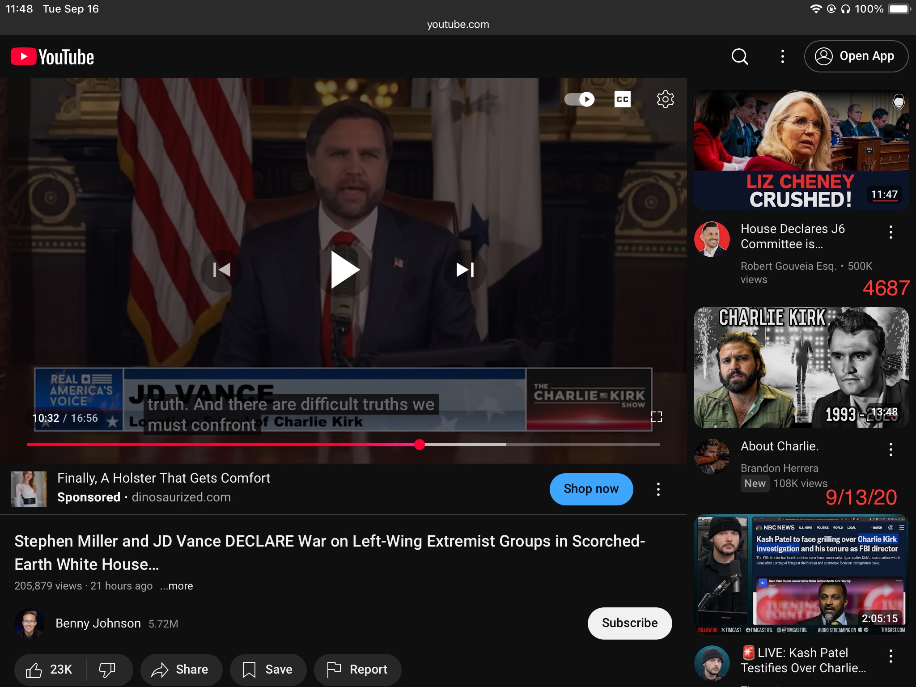
Task: Open House Declares J6 Committee title
Action: click(793, 236)
